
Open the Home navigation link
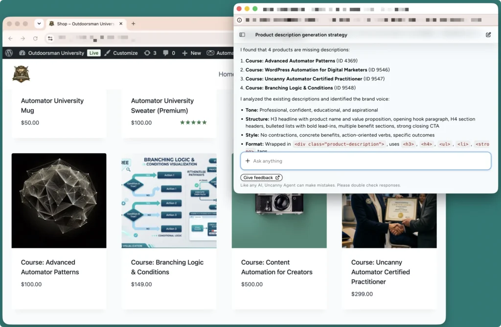[226, 74]
